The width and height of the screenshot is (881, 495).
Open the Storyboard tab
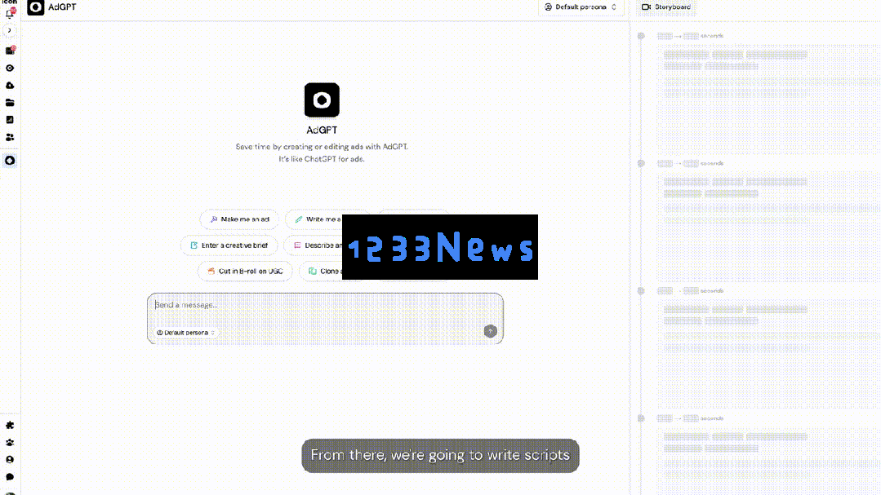(666, 7)
